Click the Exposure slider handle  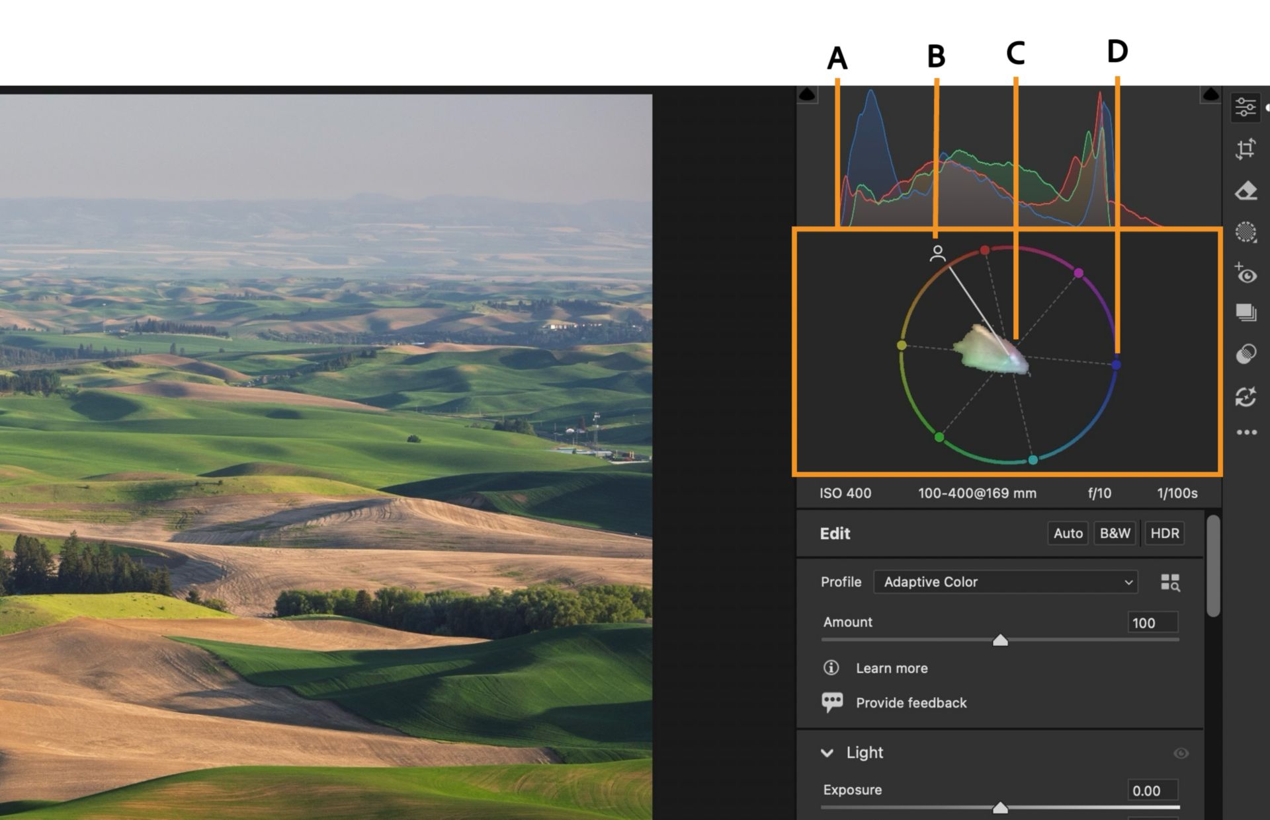tap(1000, 807)
